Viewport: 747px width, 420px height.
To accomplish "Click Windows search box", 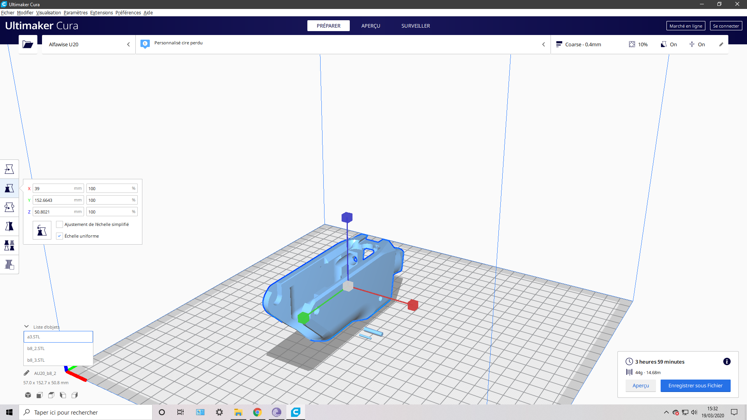I will [x=86, y=412].
